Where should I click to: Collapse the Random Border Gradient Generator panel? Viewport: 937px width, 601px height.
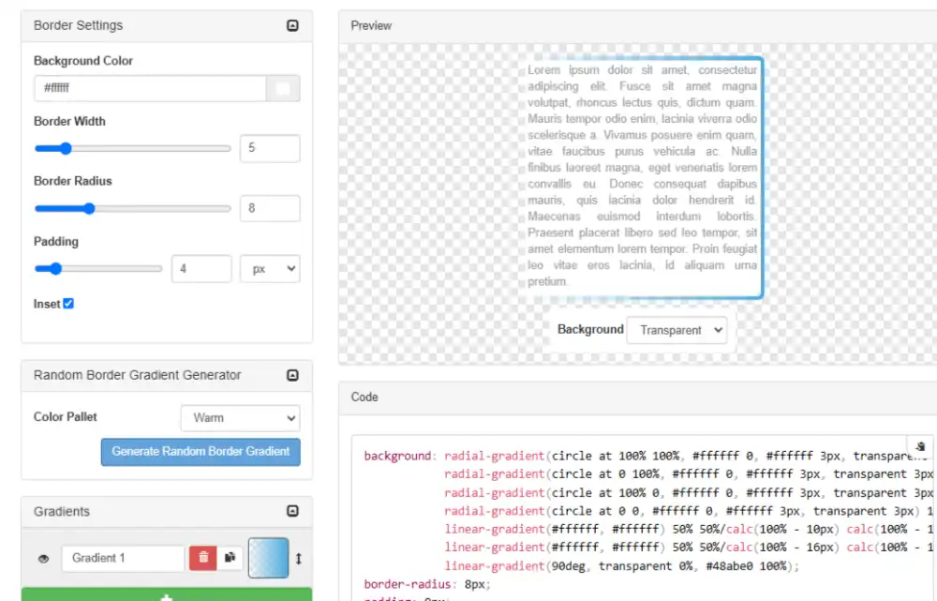point(292,375)
